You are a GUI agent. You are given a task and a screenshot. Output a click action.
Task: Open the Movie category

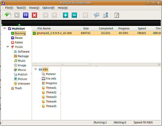tap(22, 70)
